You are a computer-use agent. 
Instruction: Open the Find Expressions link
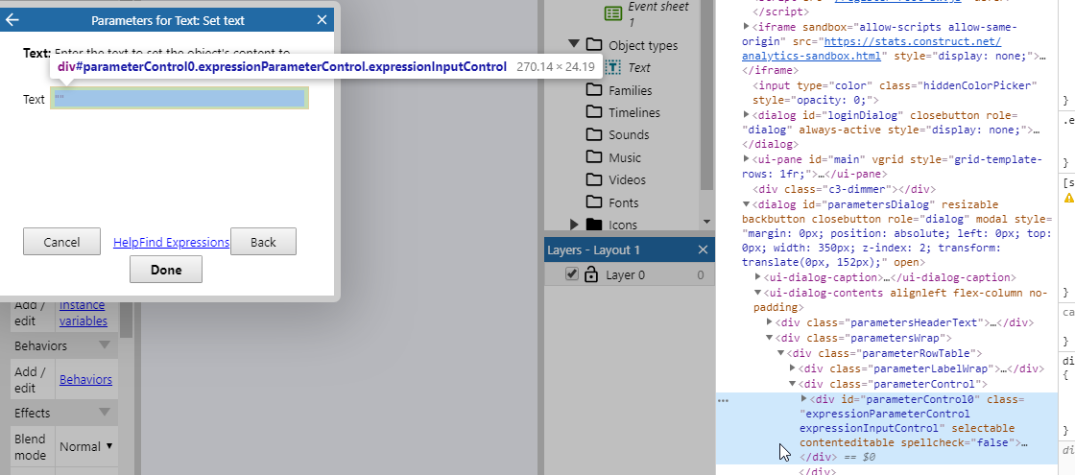pos(184,242)
